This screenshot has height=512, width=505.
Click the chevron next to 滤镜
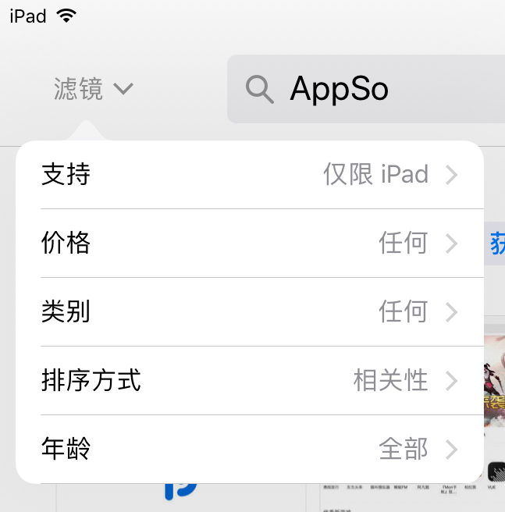pos(123,89)
